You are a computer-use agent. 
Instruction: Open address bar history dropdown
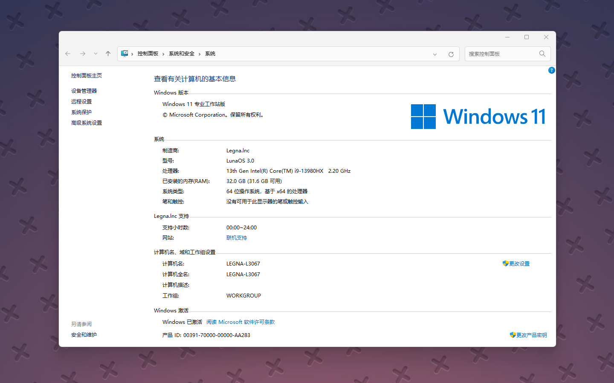pos(435,54)
